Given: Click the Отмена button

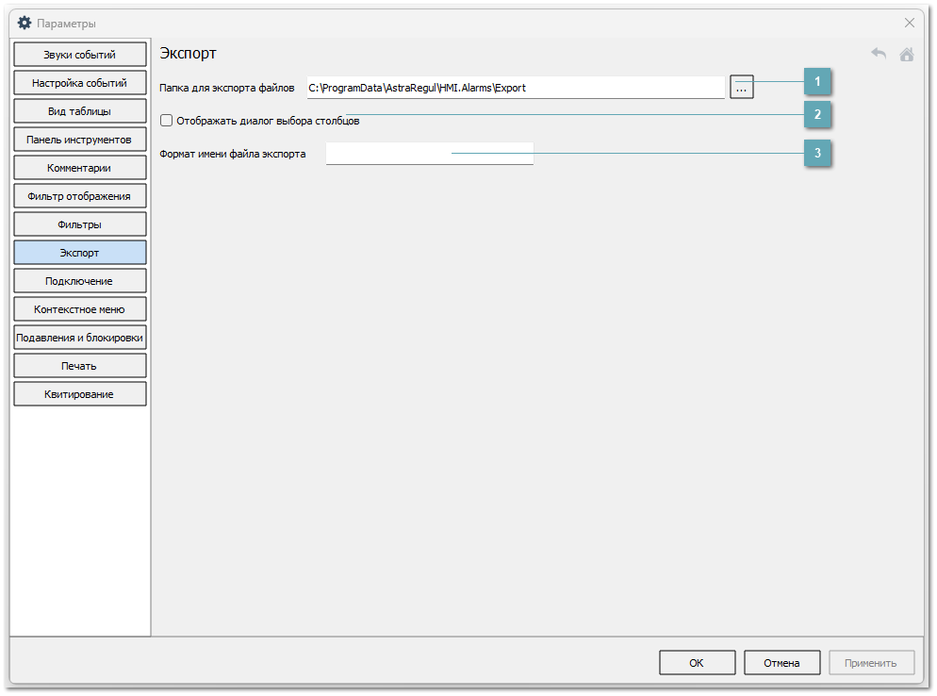Looking at the screenshot, I should click(x=781, y=663).
